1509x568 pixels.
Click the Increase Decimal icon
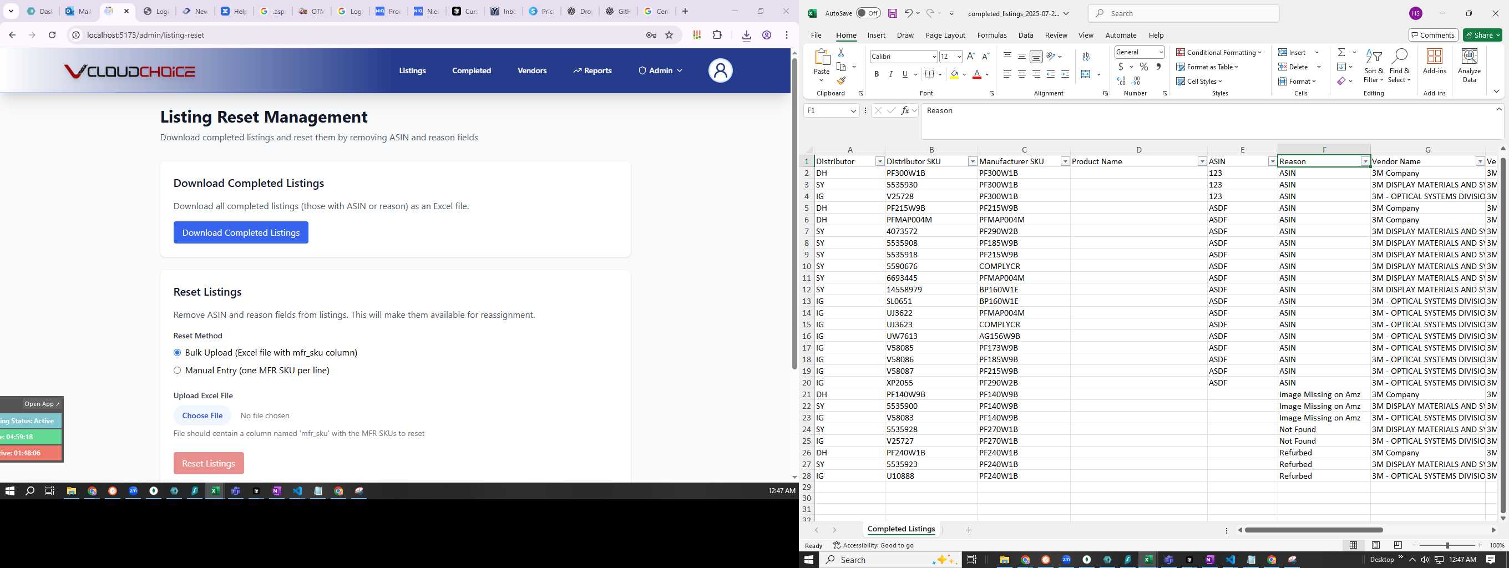coord(1121,81)
